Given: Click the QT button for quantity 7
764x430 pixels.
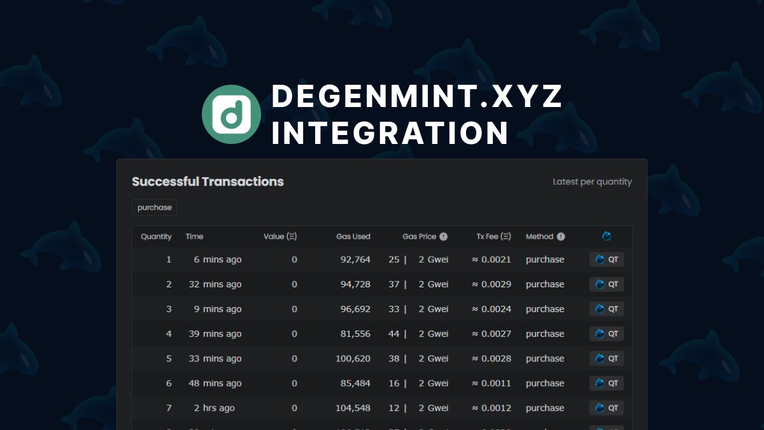Looking at the screenshot, I should point(606,408).
